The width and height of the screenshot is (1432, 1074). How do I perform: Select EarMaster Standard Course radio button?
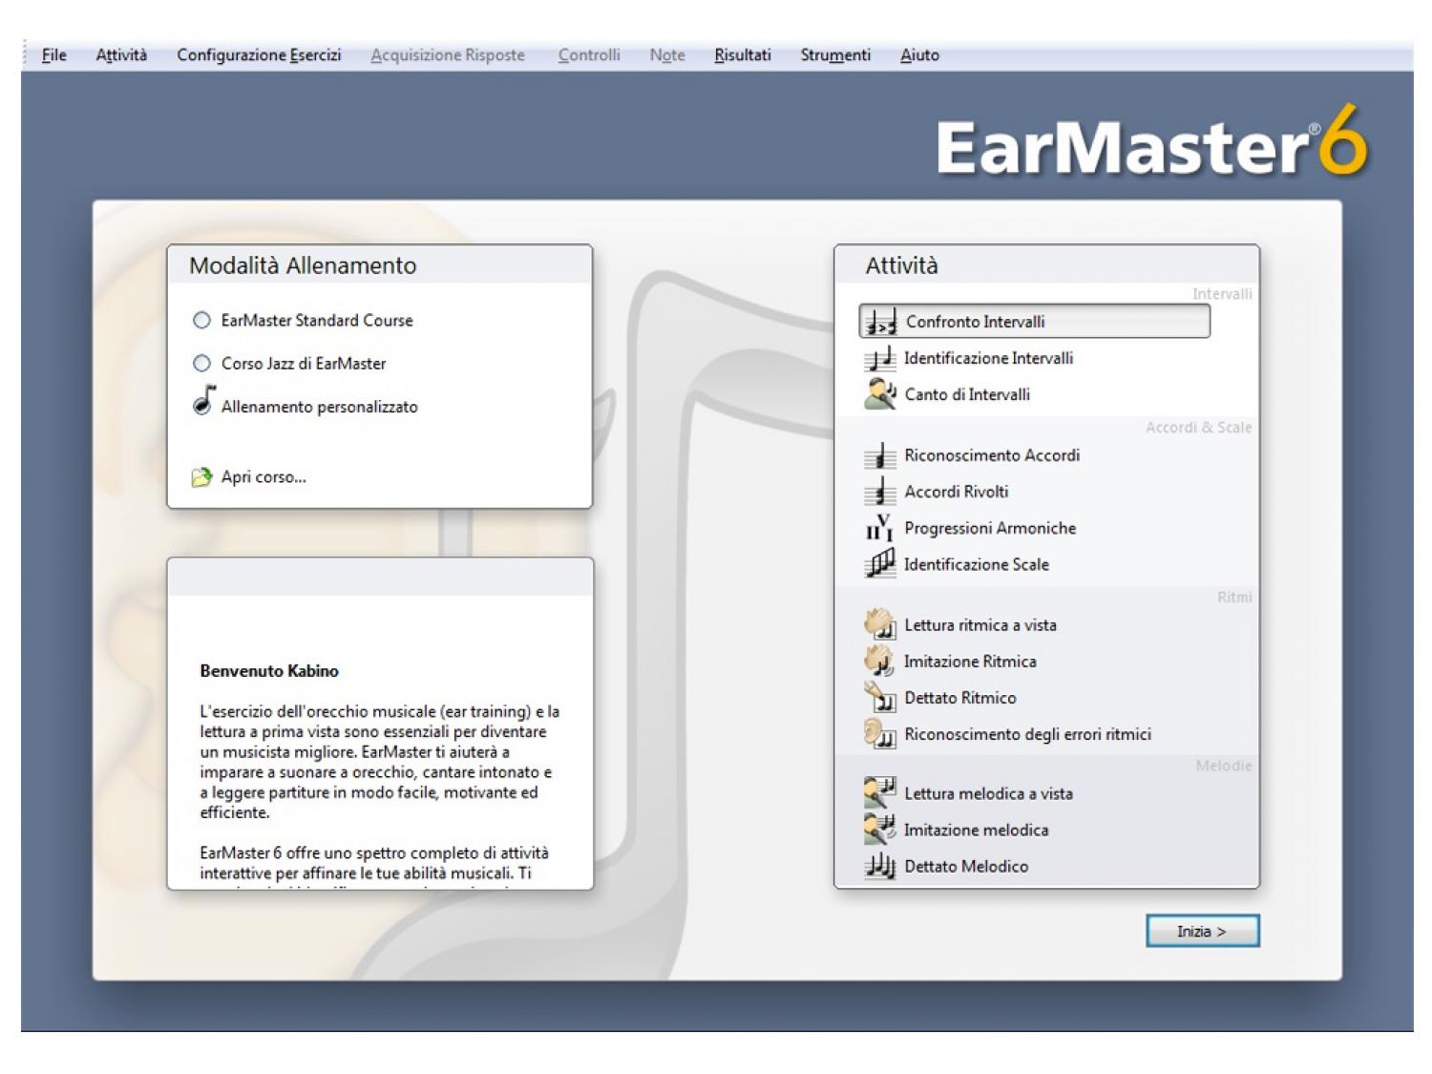(x=201, y=321)
